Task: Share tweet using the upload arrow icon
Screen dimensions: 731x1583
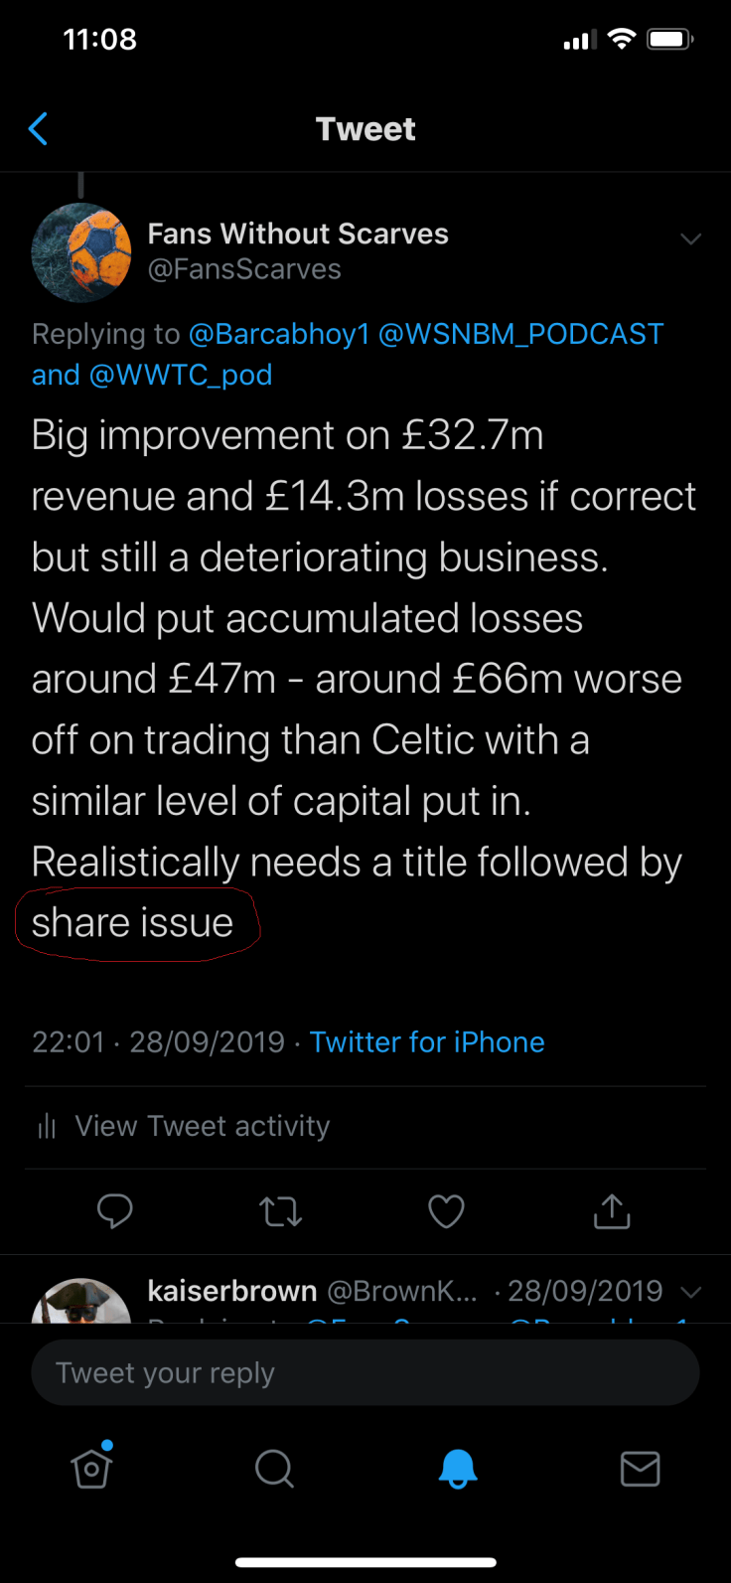Action: tap(612, 1210)
